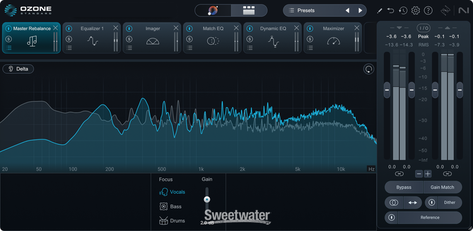The height and width of the screenshot is (231, 473).
Task: Remove the Imager module
Action: (x=176, y=28)
